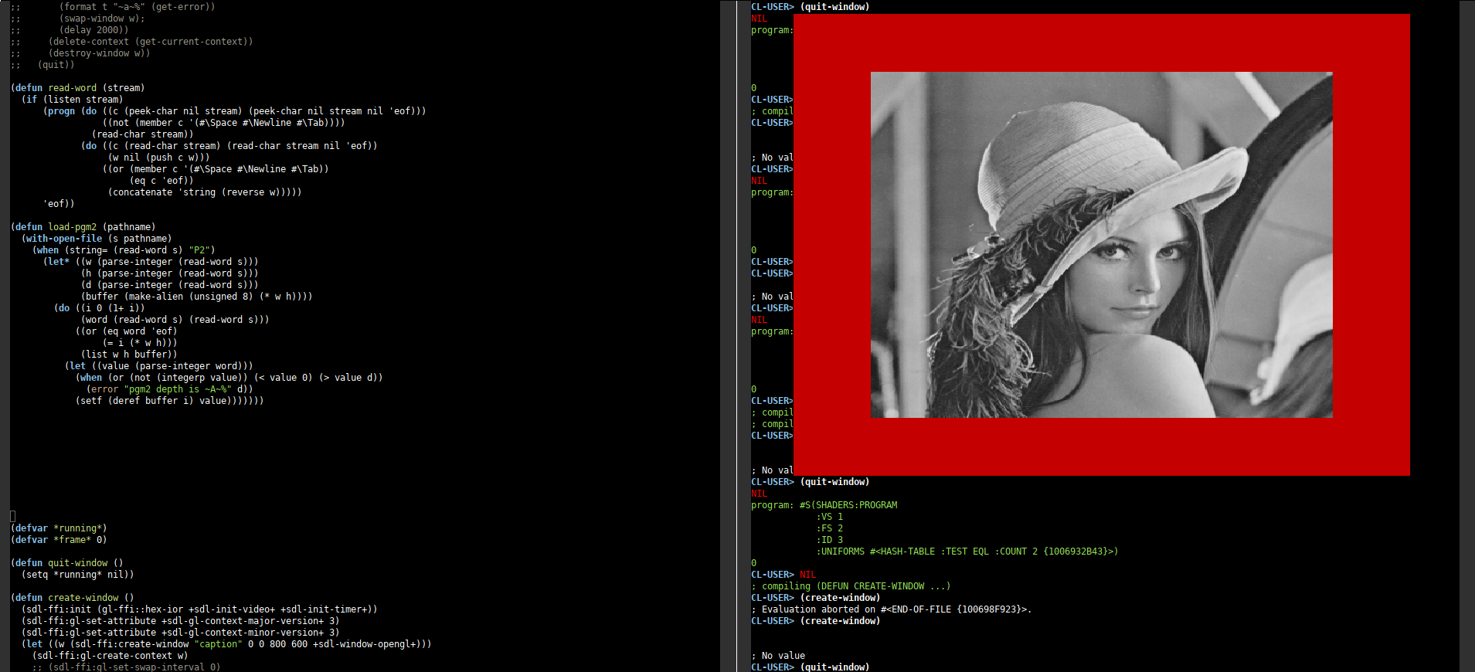Click the "(defvar *frame* 0)" line

coord(59,540)
